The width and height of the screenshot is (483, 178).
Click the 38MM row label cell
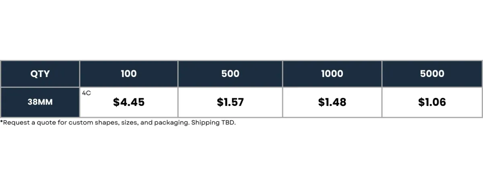click(x=40, y=102)
